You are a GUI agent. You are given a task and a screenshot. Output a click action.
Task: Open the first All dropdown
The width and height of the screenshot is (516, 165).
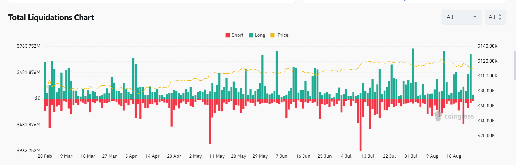pyautogui.click(x=461, y=17)
